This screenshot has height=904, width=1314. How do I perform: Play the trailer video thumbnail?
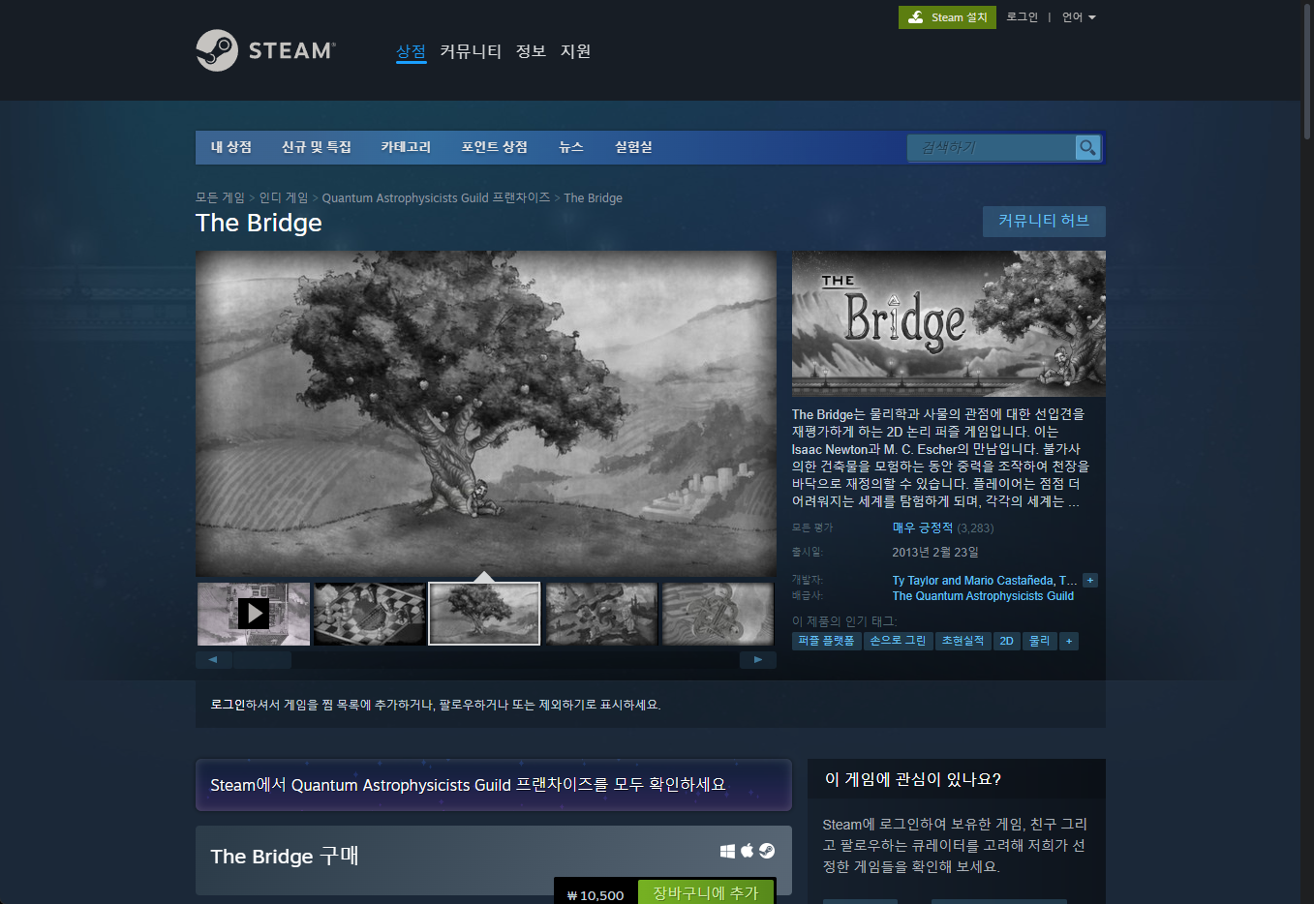[x=254, y=614]
